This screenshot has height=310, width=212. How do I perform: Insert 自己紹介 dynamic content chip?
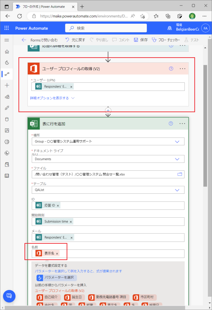(48, 297)
